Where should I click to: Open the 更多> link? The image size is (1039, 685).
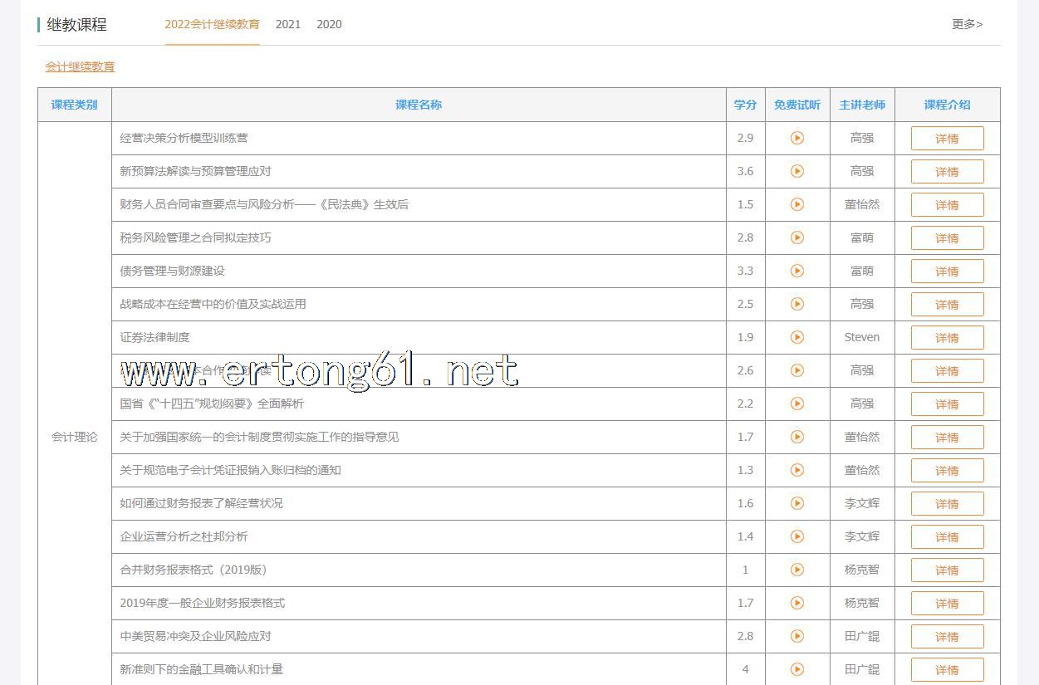click(x=967, y=24)
